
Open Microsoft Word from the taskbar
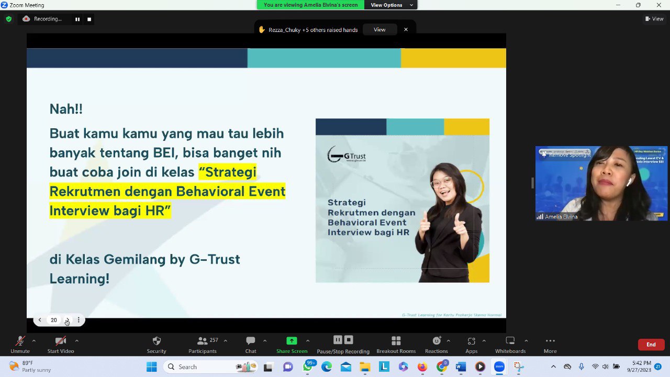tap(461, 367)
